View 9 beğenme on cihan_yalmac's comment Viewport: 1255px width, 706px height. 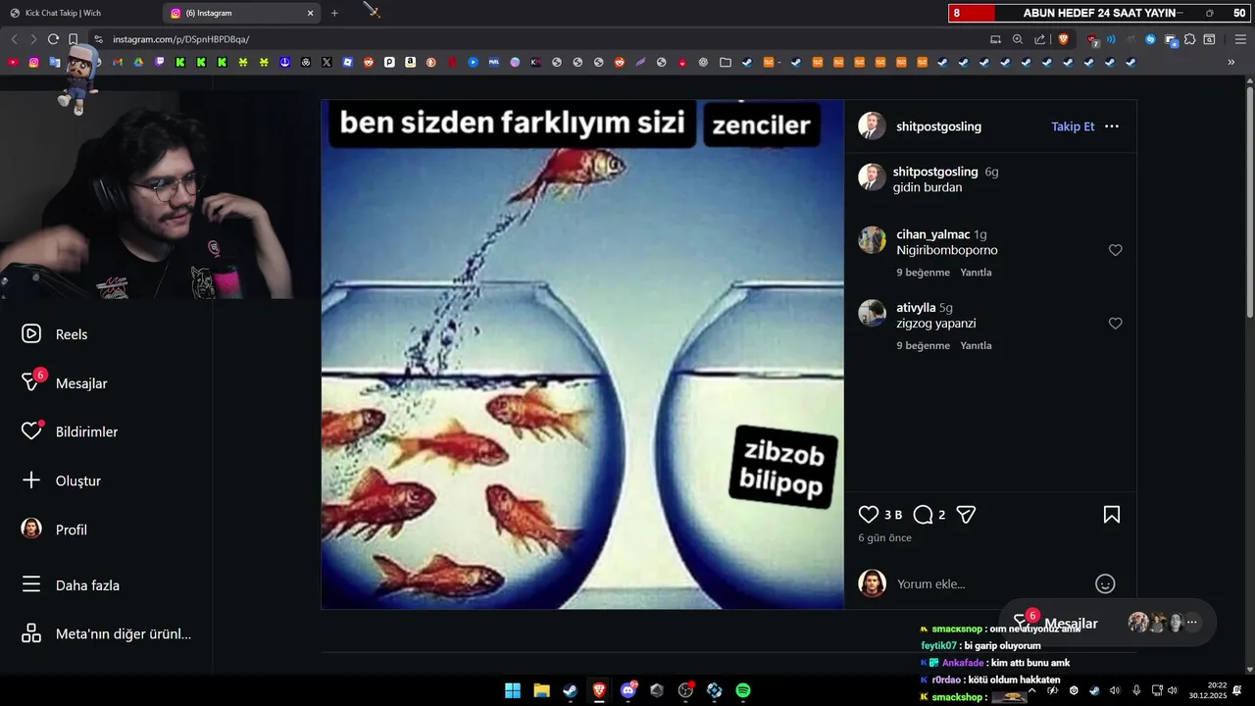pyautogui.click(x=923, y=273)
